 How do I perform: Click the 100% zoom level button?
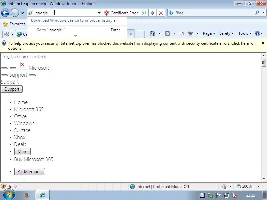pyautogui.click(x=245, y=186)
